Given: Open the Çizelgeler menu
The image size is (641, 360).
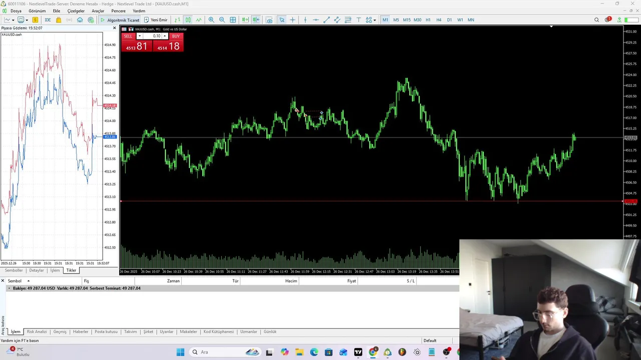Looking at the screenshot, I should [x=76, y=11].
